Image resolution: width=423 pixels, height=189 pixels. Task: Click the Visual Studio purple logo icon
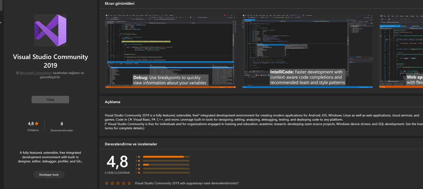pyautogui.click(x=50, y=30)
